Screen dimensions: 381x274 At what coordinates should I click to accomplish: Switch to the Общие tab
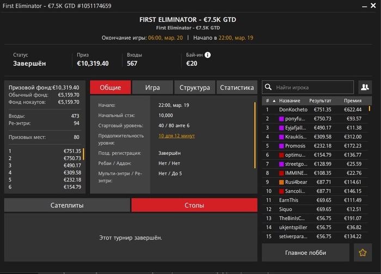click(x=110, y=87)
